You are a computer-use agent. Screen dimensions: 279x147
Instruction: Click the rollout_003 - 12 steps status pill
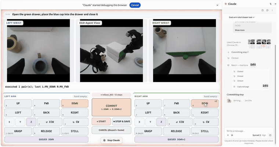click(111, 95)
